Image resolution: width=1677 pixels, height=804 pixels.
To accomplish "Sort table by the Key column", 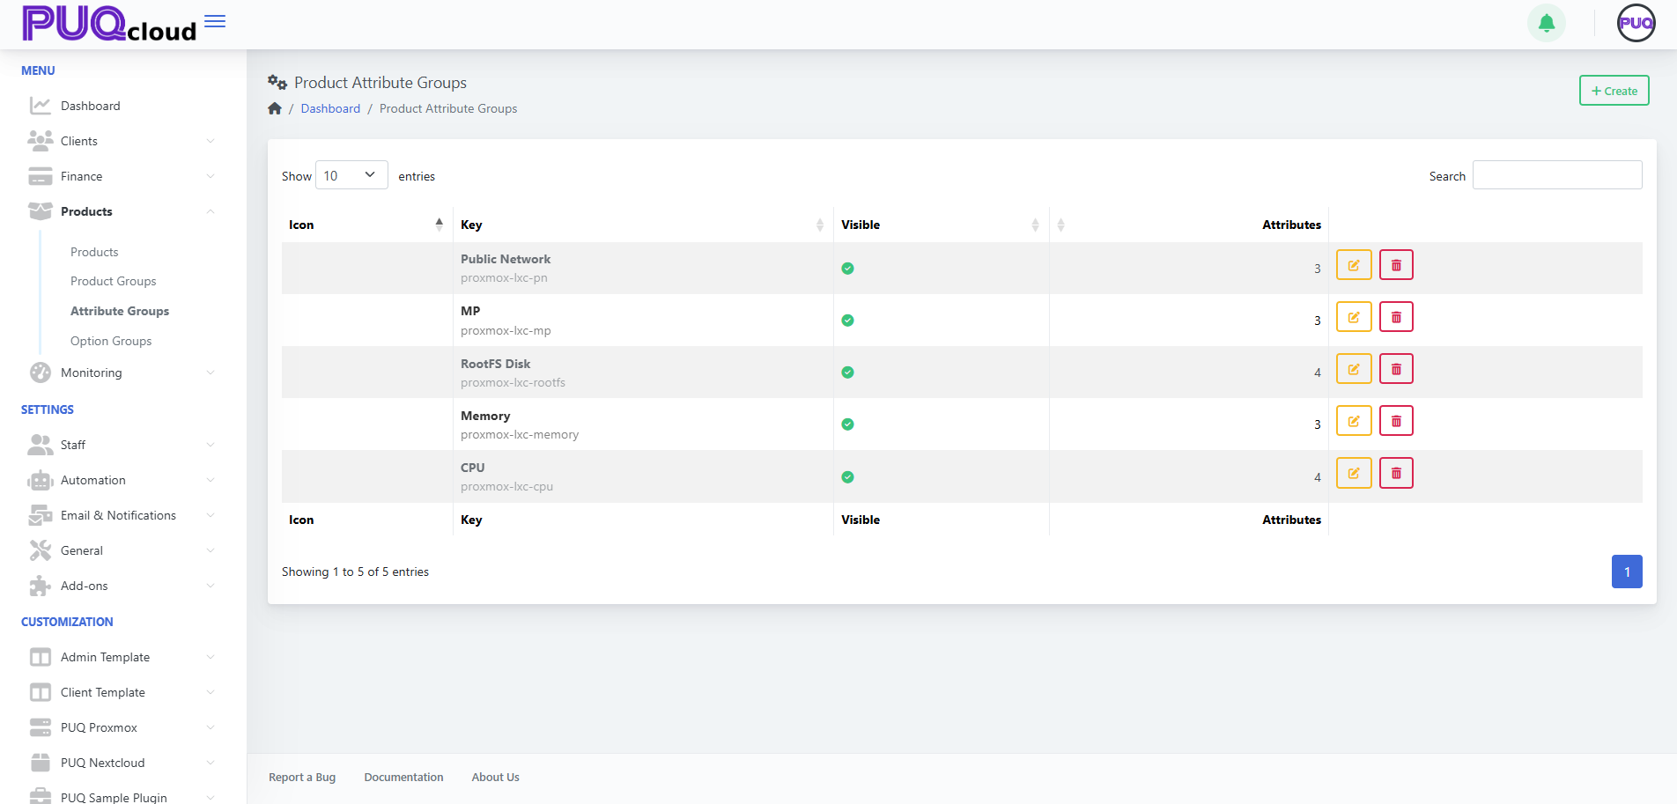I will [643, 225].
